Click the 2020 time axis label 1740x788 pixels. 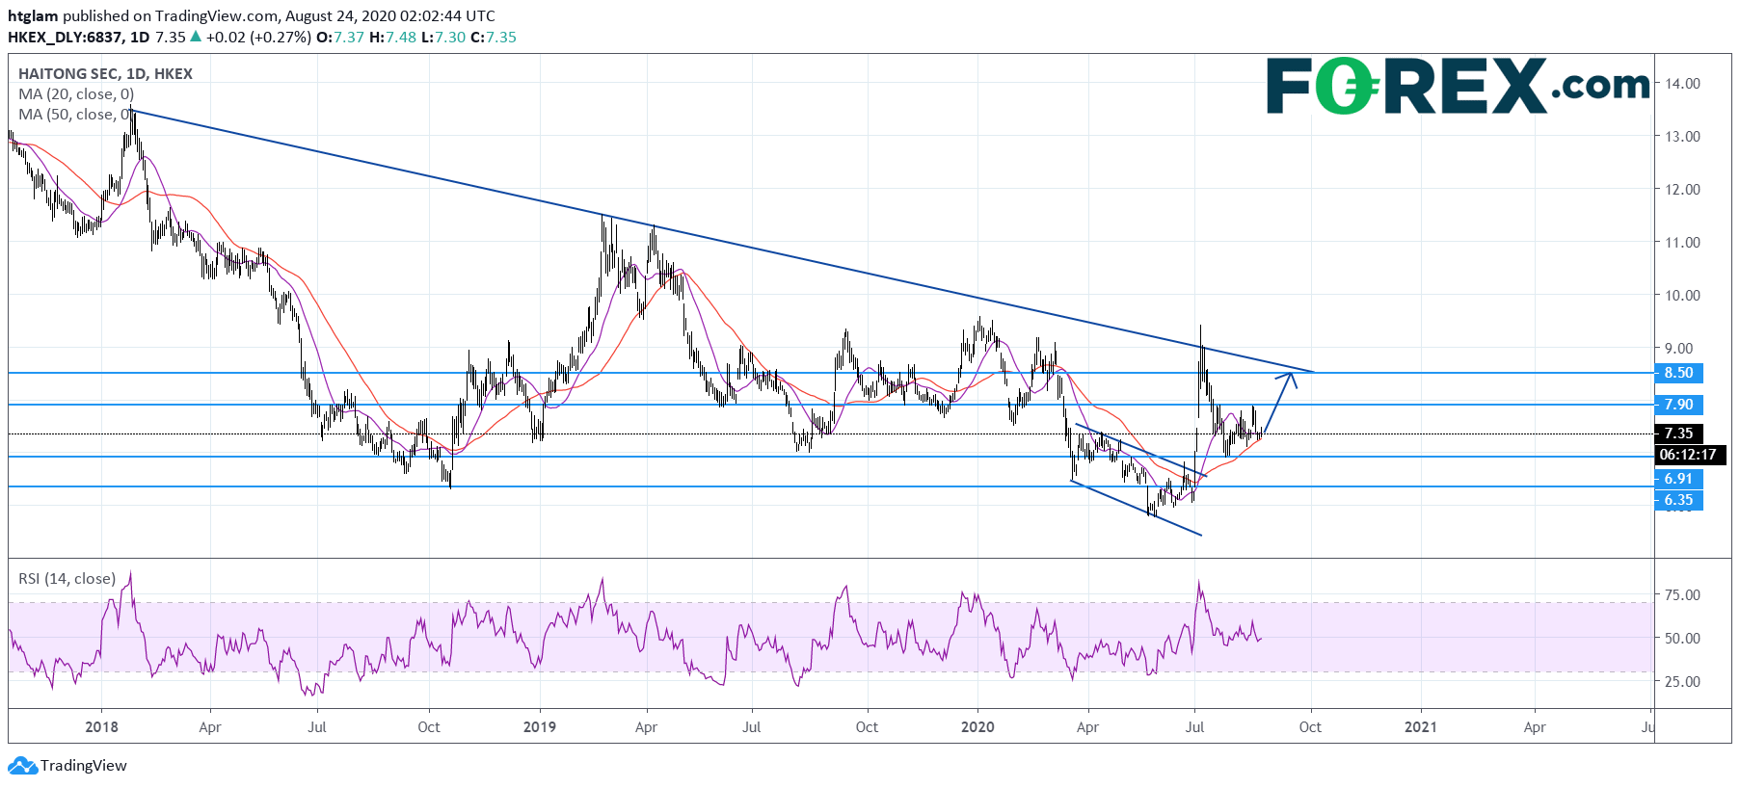pyautogui.click(x=977, y=727)
